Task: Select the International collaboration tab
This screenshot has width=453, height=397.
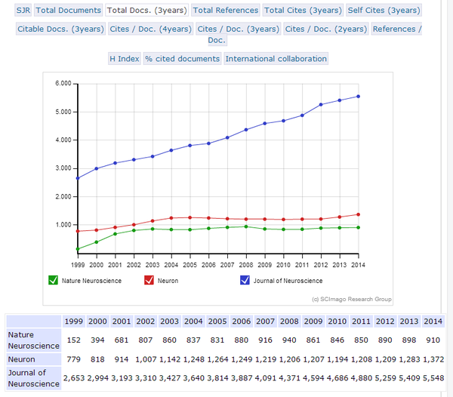Action: pyautogui.click(x=276, y=59)
